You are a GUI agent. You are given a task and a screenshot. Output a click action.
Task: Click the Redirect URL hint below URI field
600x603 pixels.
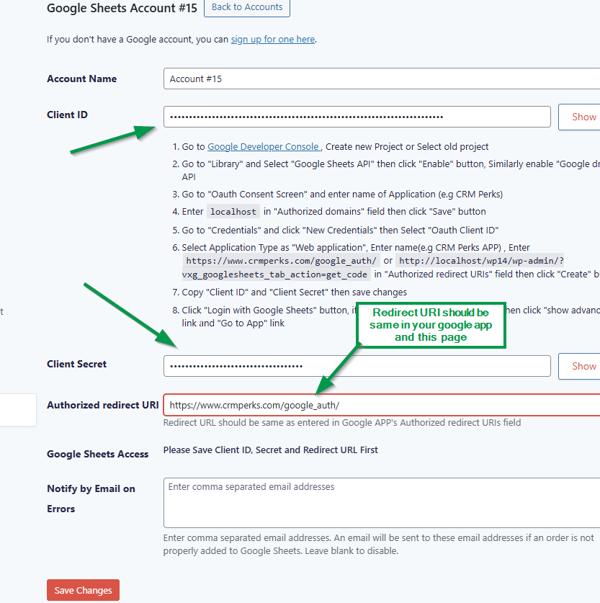coord(342,423)
